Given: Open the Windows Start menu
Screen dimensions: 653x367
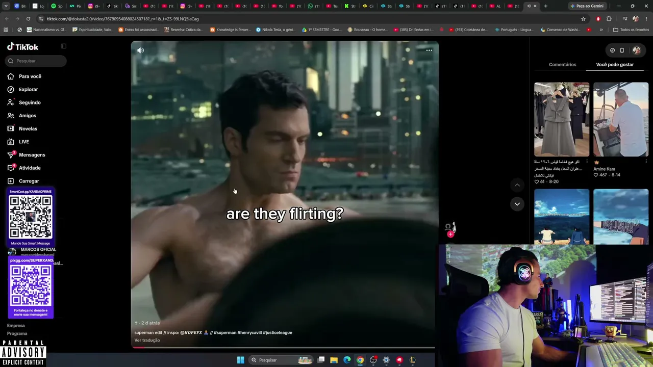Looking at the screenshot, I should (241, 360).
